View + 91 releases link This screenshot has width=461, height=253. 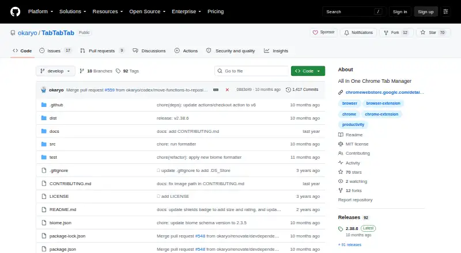click(x=350, y=244)
